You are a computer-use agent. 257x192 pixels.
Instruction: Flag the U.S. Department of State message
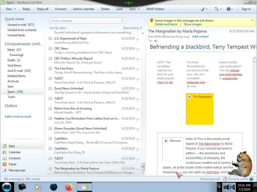(138, 40)
